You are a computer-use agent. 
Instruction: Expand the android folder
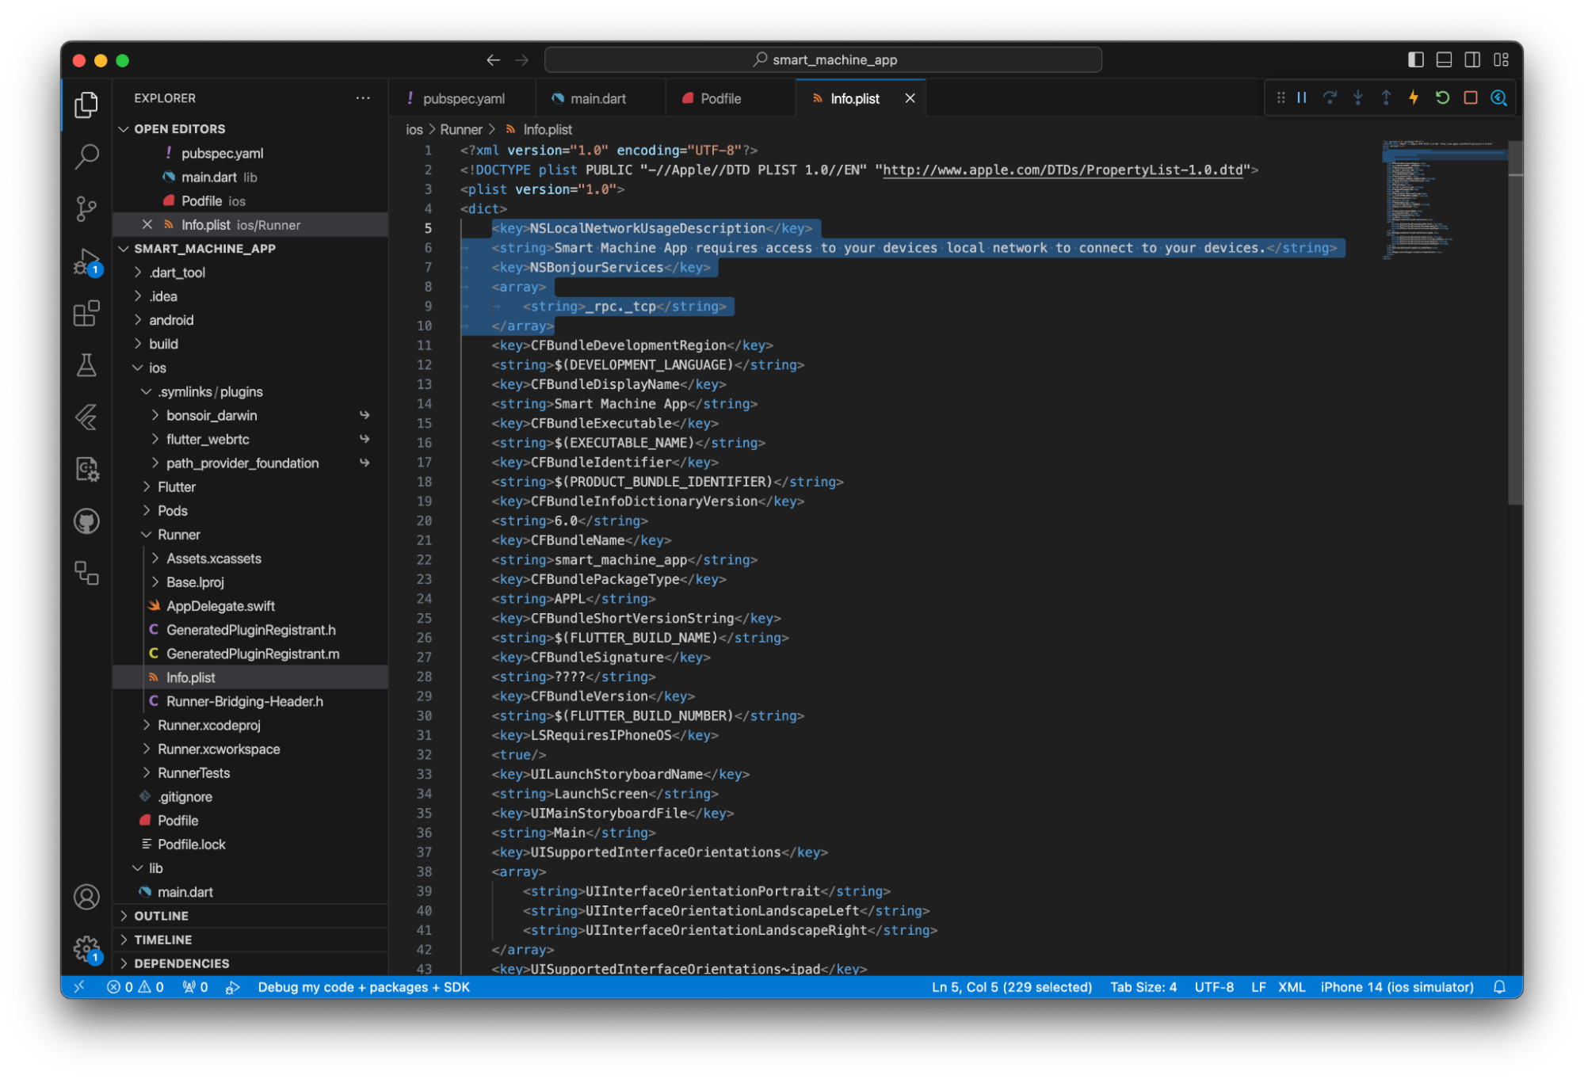pyautogui.click(x=171, y=320)
